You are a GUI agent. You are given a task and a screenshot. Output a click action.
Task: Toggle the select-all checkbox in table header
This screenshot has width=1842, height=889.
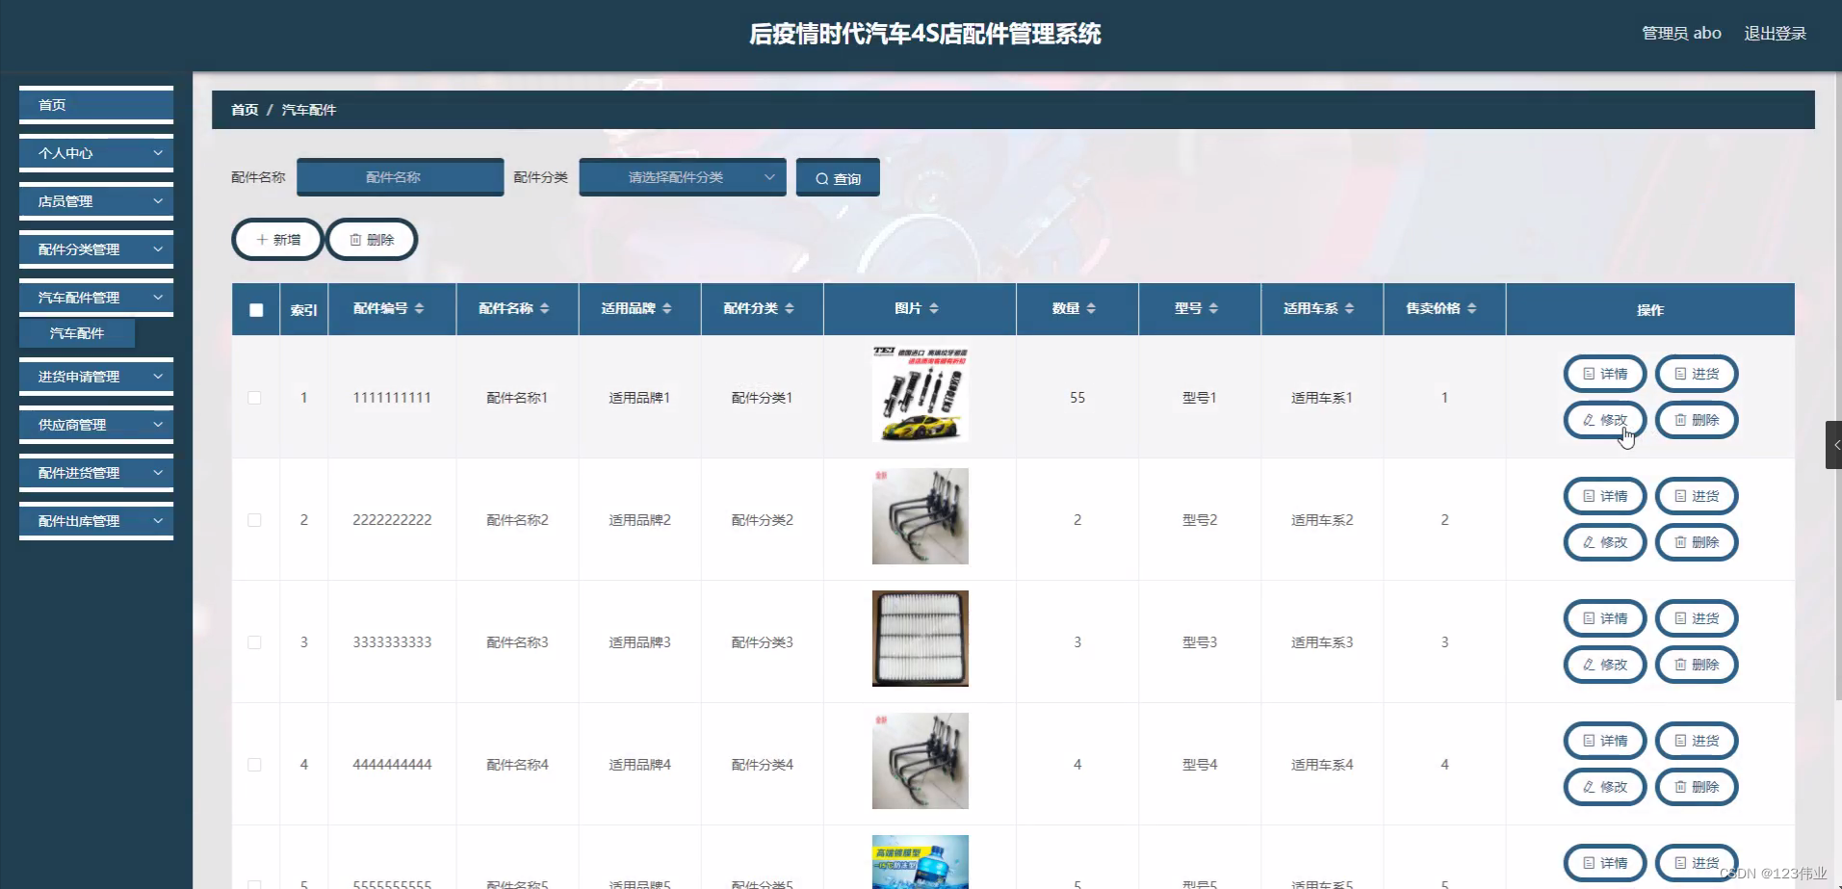coord(255,309)
